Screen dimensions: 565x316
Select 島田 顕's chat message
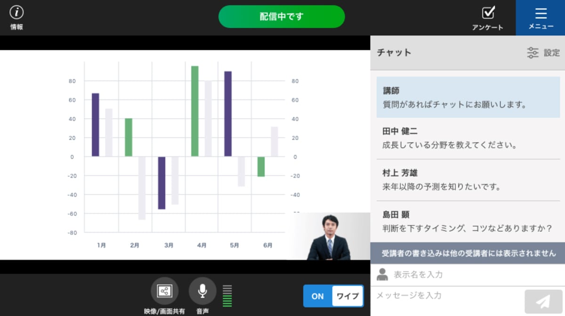pyautogui.click(x=468, y=221)
